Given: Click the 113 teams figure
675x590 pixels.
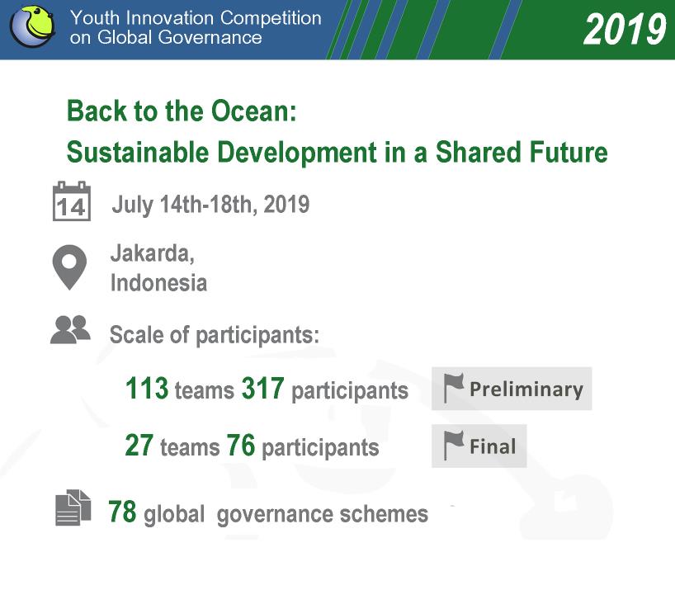Looking at the screenshot, I should click(180, 389).
